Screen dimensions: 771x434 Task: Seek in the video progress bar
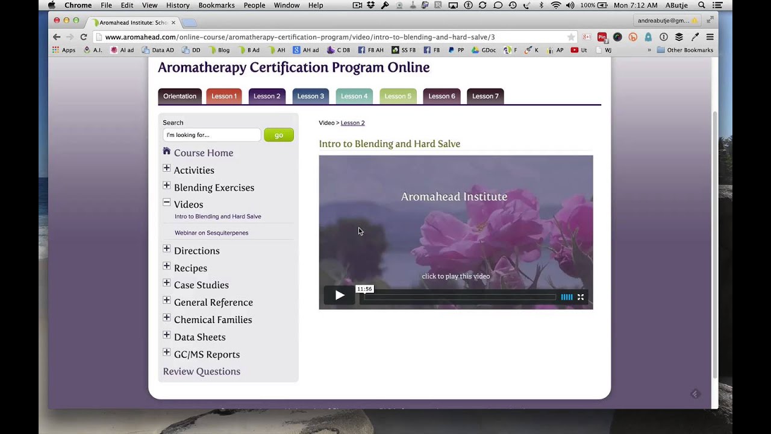pyautogui.click(x=460, y=297)
